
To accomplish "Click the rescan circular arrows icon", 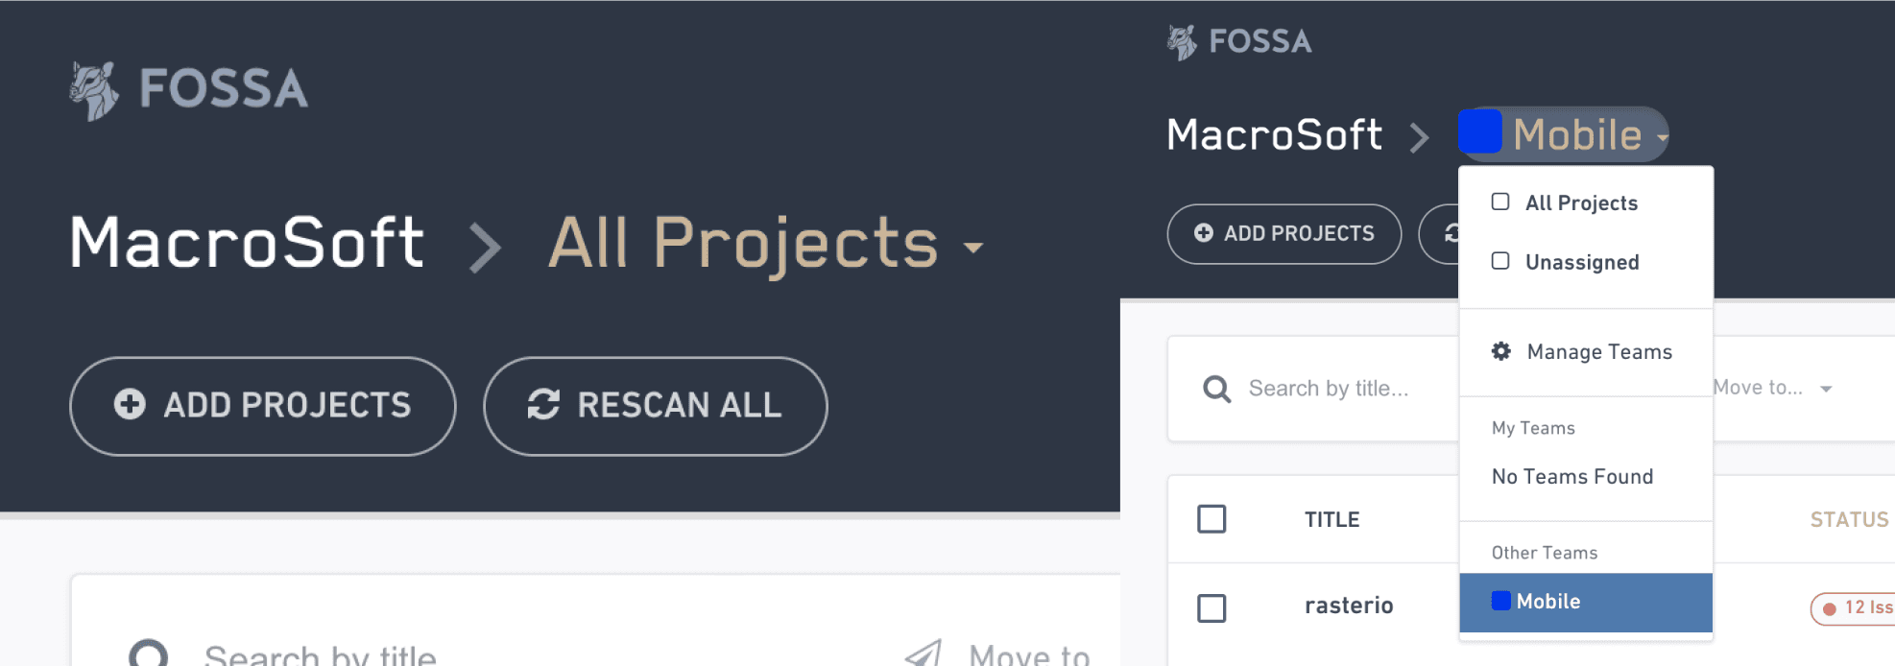I will pyautogui.click(x=542, y=405).
